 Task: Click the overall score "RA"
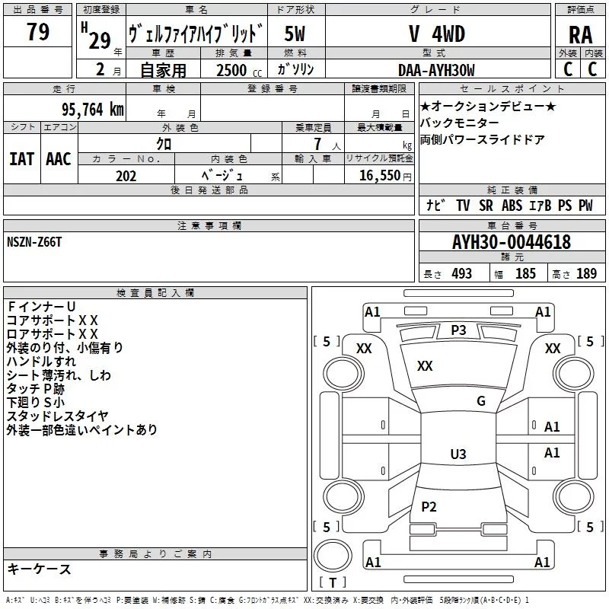tap(581, 34)
